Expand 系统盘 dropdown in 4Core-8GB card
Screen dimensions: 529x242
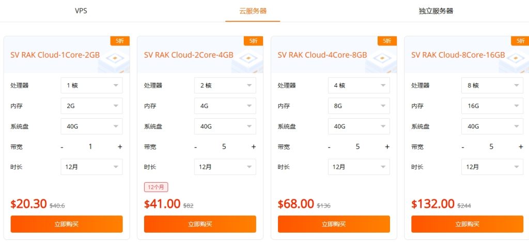click(359, 126)
